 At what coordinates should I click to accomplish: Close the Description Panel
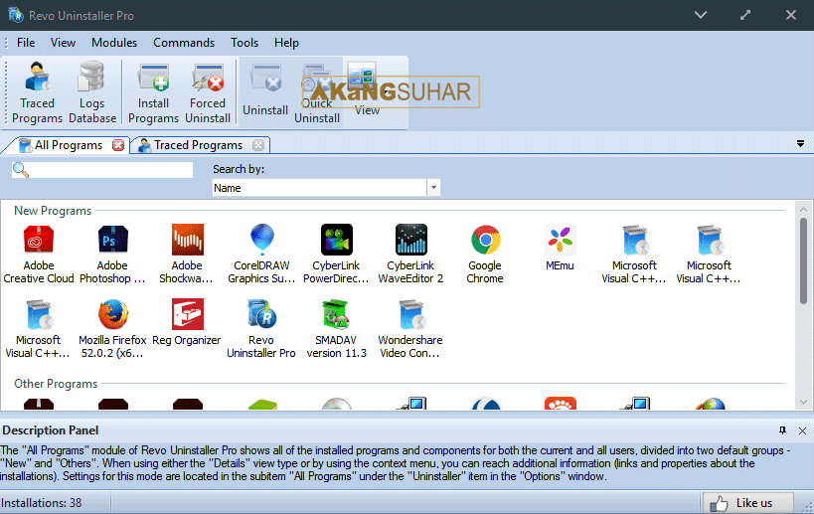tap(802, 430)
